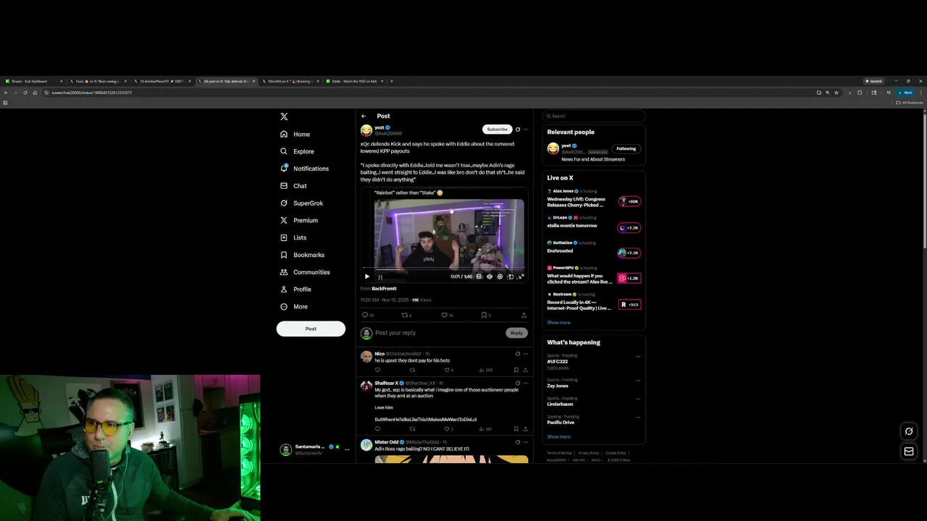Viewport: 927px width, 521px height.
Task: Click Grok icon on Nico's reply
Action: click(x=517, y=354)
